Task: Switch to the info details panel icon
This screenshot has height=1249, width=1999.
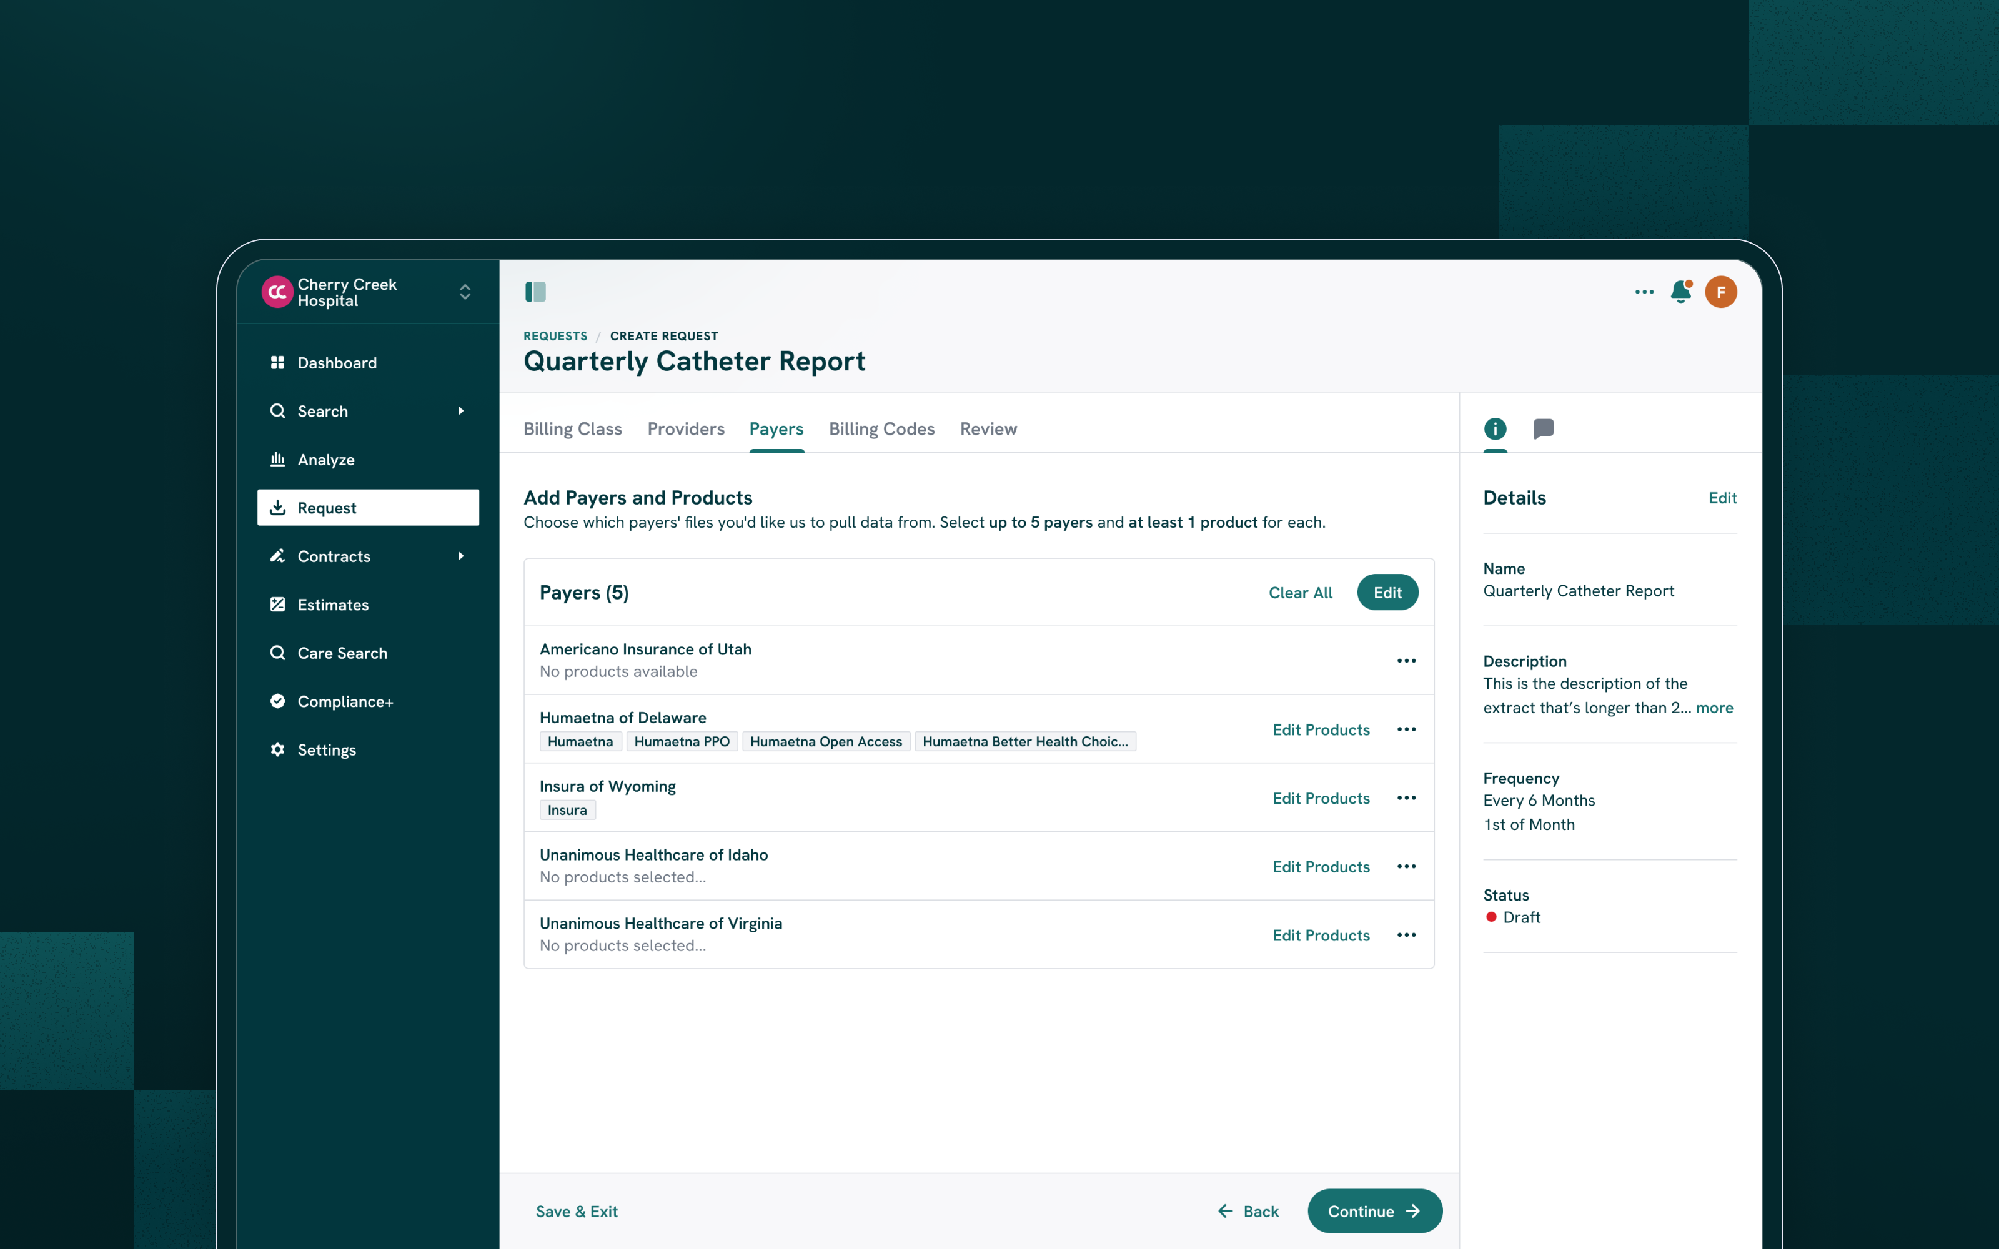Action: pyautogui.click(x=1494, y=429)
